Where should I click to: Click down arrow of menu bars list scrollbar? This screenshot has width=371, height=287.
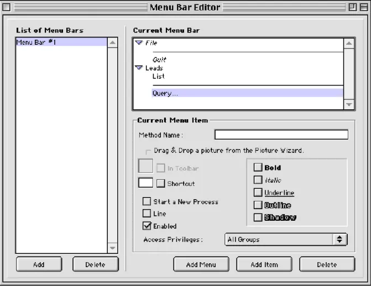point(112,248)
